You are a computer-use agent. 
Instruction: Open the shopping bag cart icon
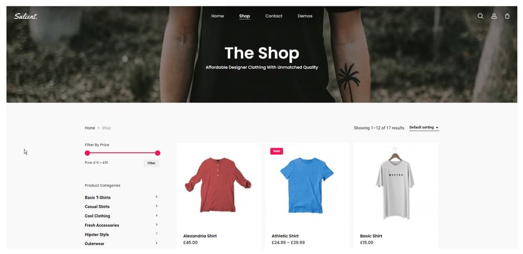(507, 16)
